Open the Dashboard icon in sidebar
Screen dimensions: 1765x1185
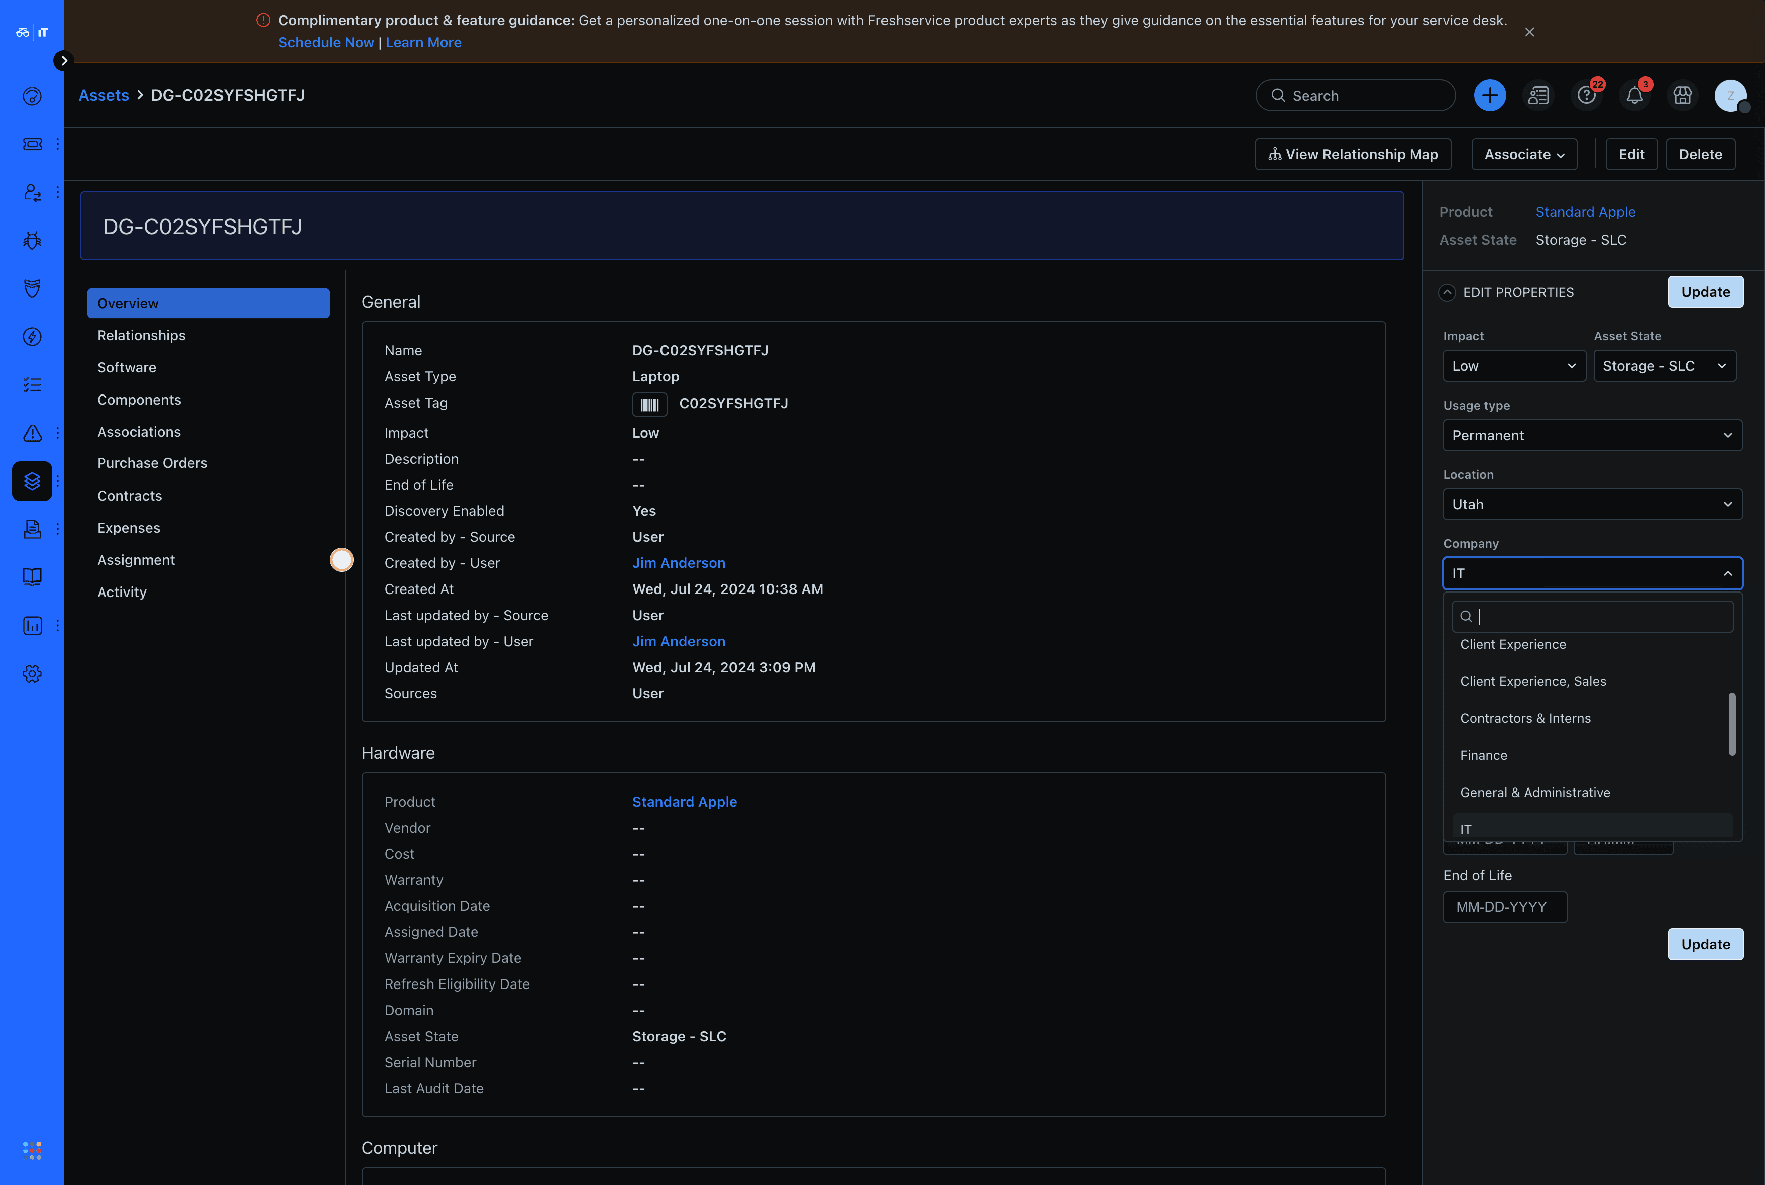(x=32, y=96)
